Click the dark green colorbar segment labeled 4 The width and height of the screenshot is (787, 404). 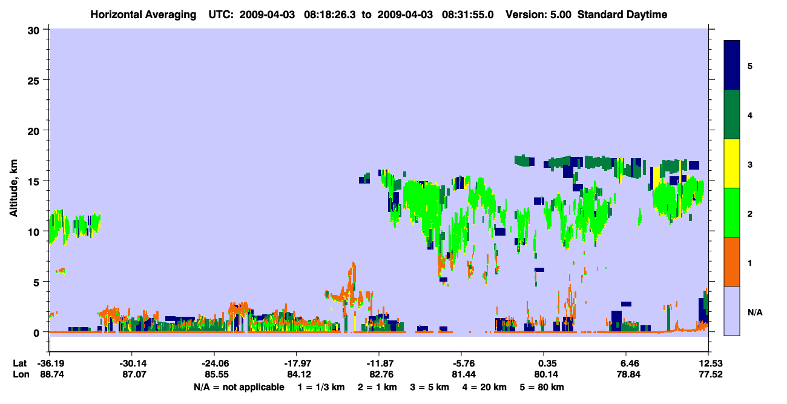click(x=732, y=114)
